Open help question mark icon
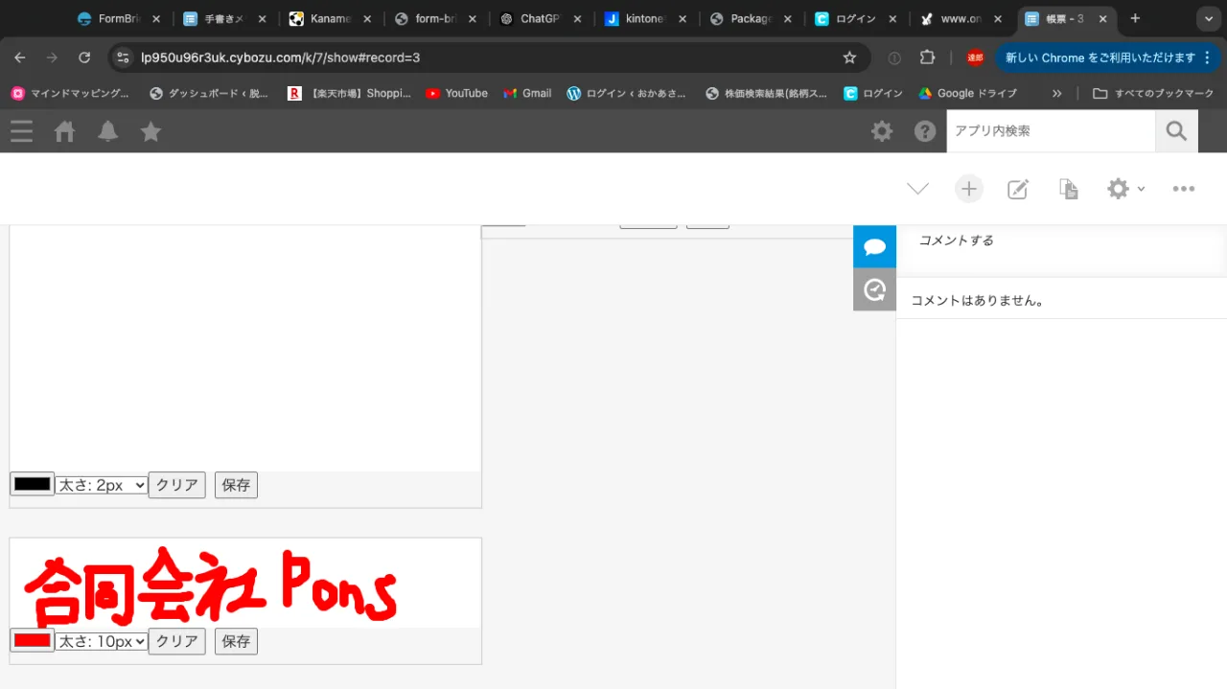Viewport: 1227px width, 689px height. coord(925,131)
